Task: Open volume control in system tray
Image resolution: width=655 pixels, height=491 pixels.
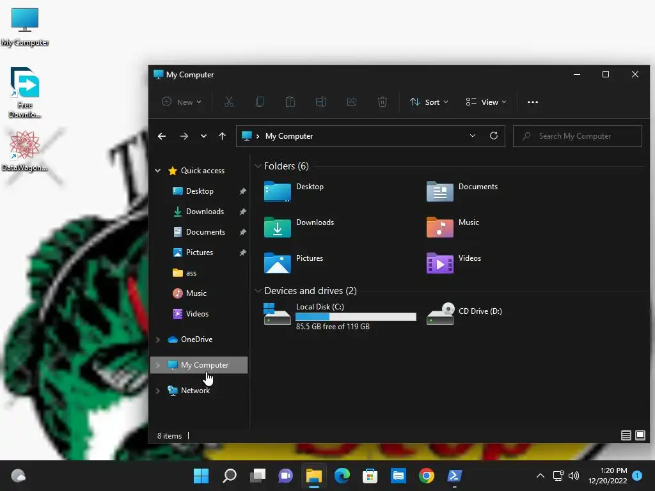Action: (574, 476)
